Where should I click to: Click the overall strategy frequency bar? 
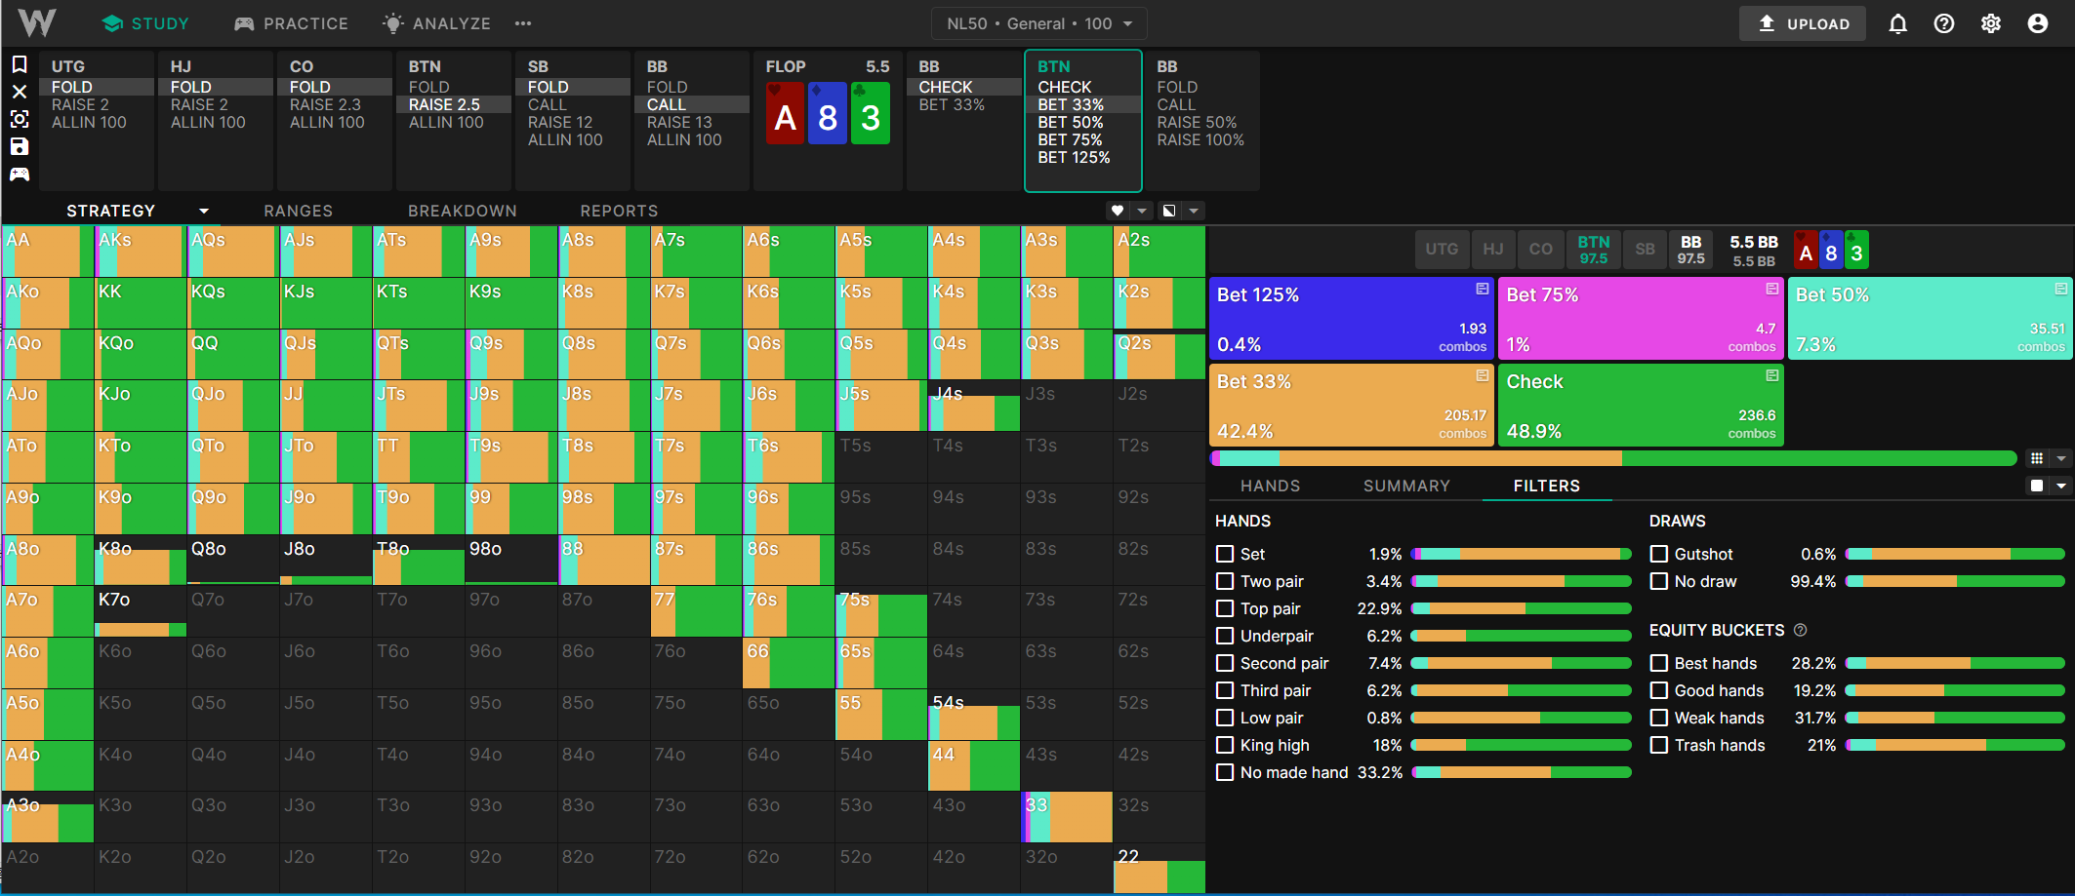point(1613,458)
